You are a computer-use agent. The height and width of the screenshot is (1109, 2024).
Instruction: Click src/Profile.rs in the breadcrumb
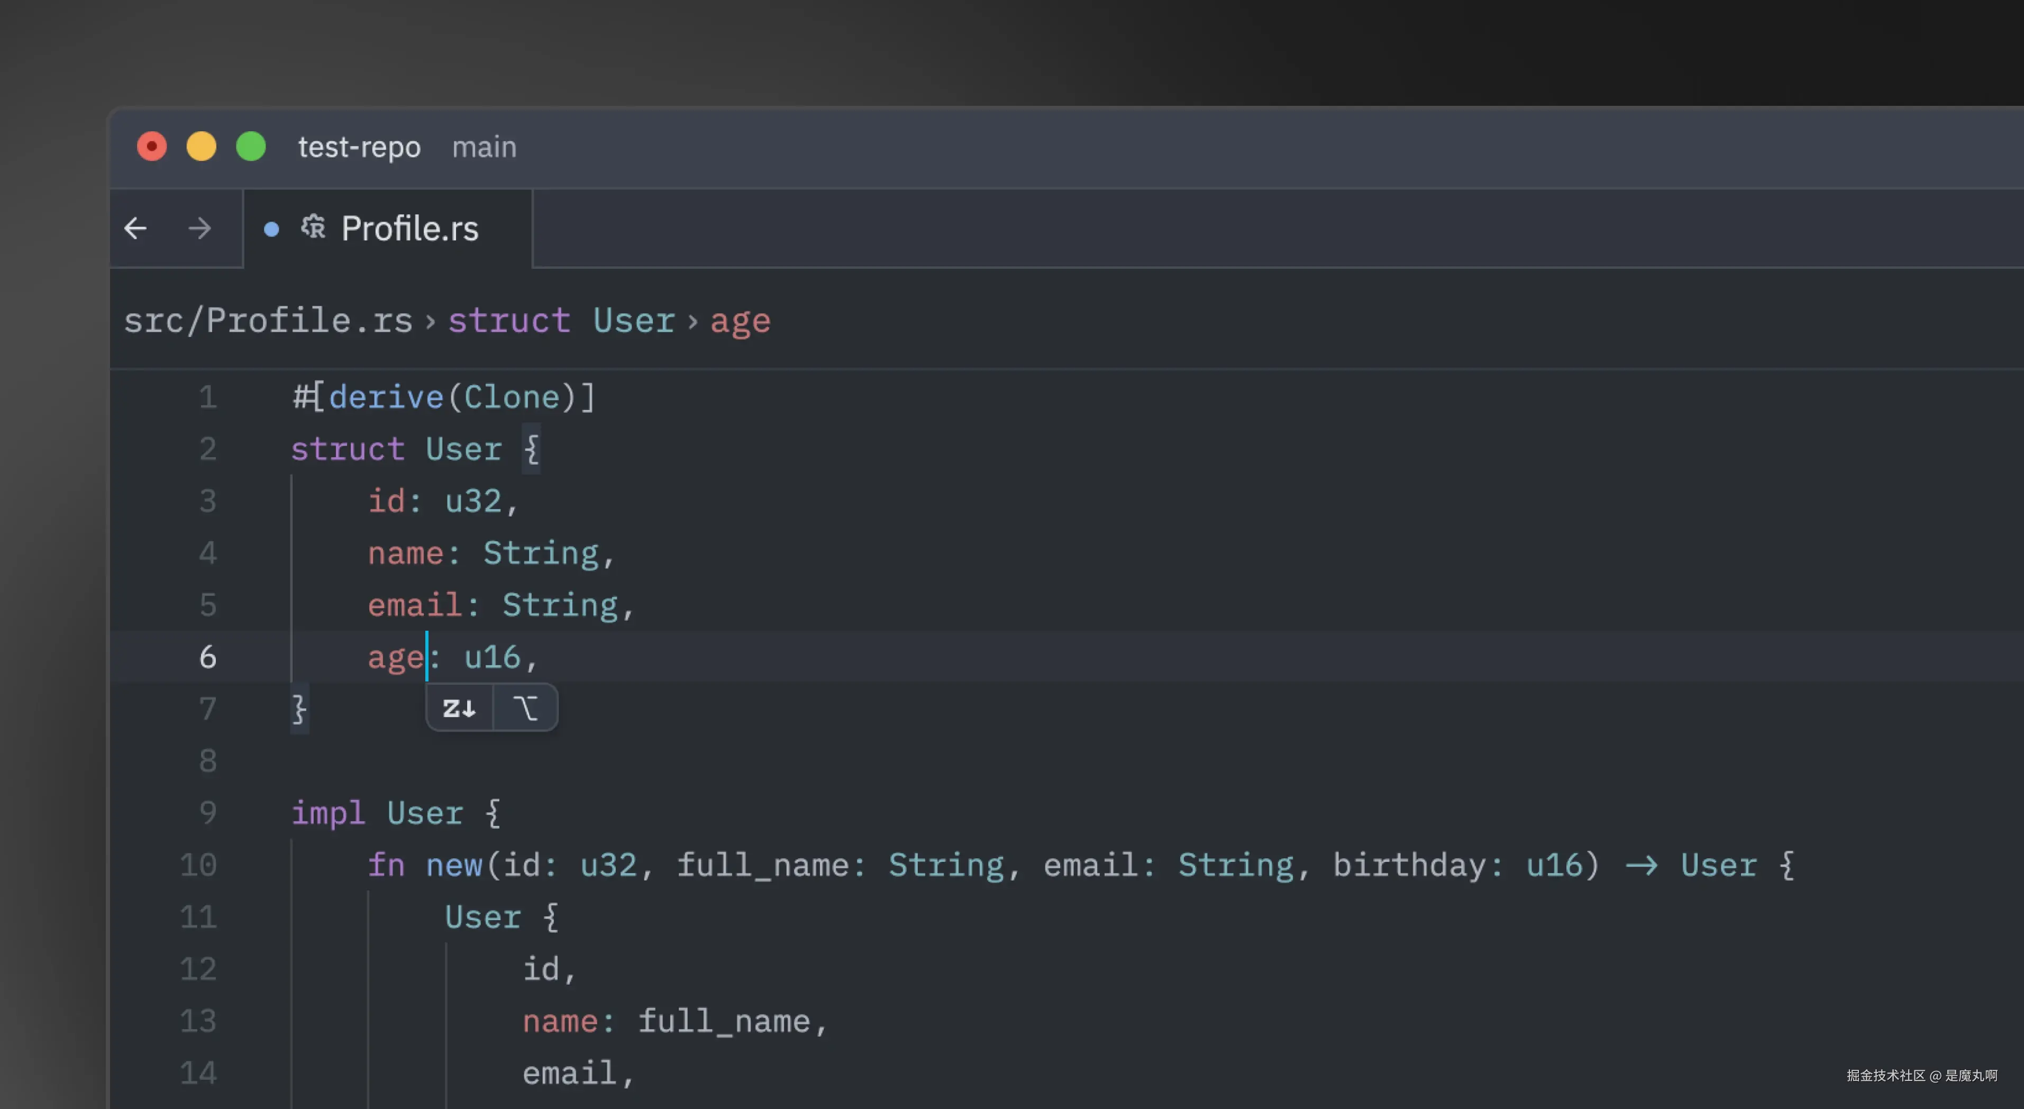point(268,321)
